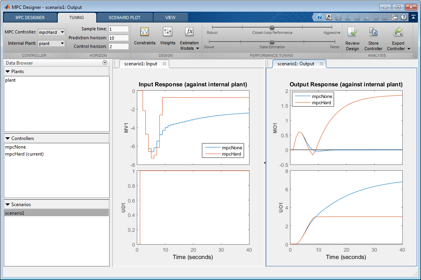Collapse the Controllers section
Screen dimensions: 421x280
[x=7, y=138]
